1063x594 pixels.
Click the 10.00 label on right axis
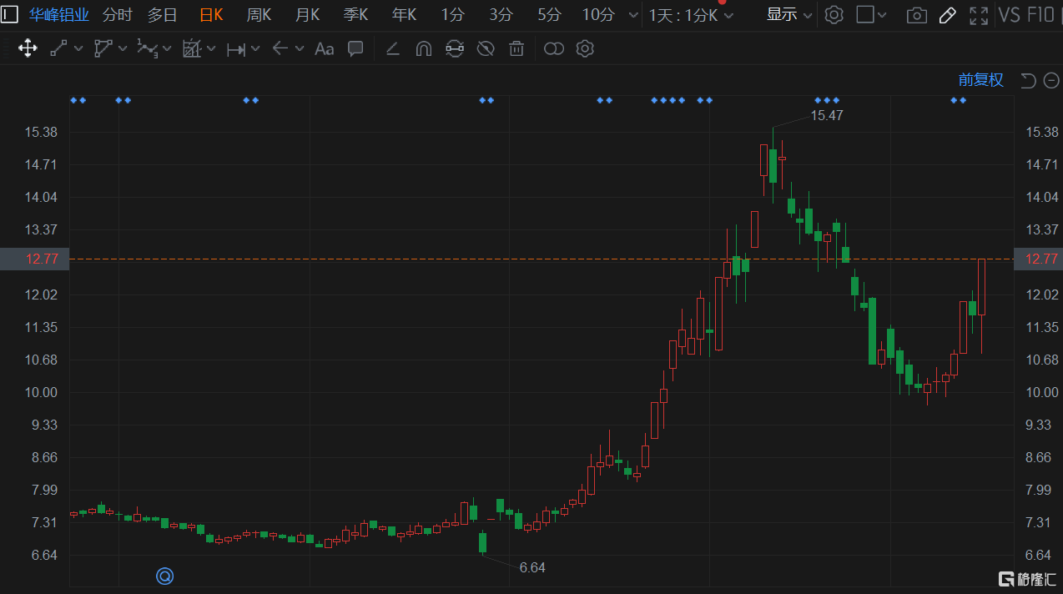tap(1042, 392)
